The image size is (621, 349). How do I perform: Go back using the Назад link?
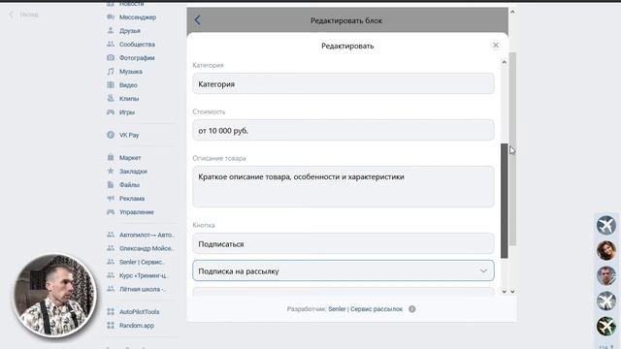coord(23,15)
